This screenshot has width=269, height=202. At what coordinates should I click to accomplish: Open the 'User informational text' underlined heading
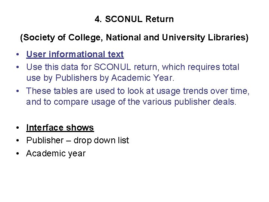(x=75, y=54)
